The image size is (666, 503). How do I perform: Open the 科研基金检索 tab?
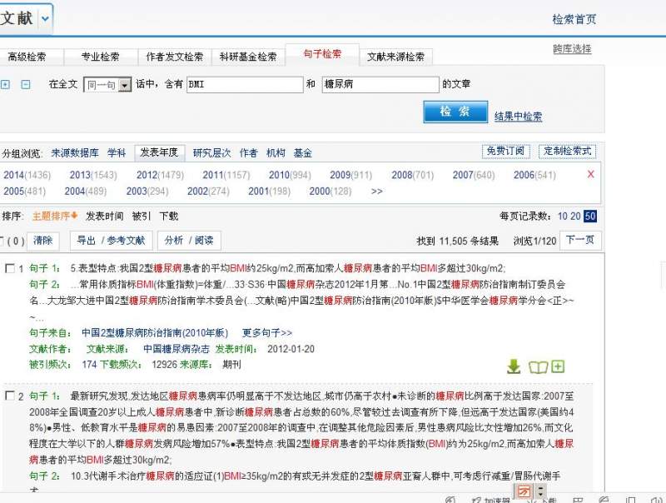click(x=248, y=57)
